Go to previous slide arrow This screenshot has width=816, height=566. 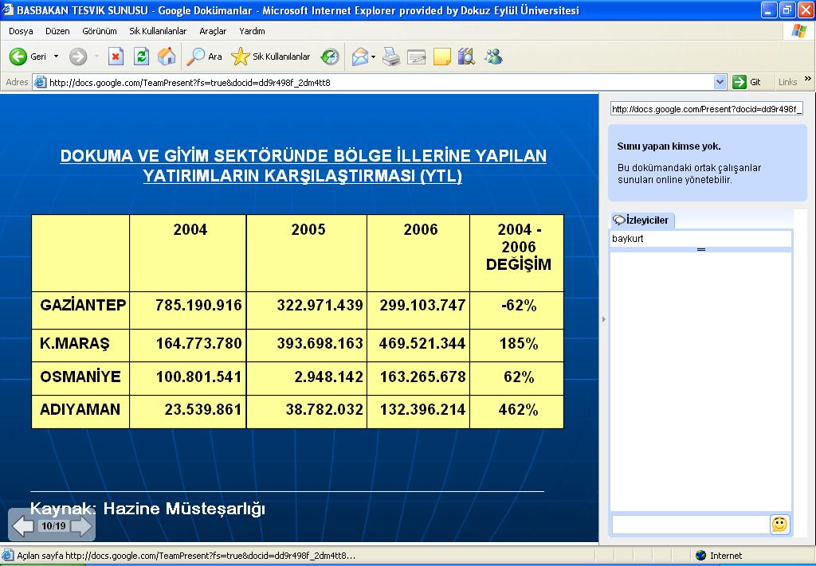tap(23, 526)
